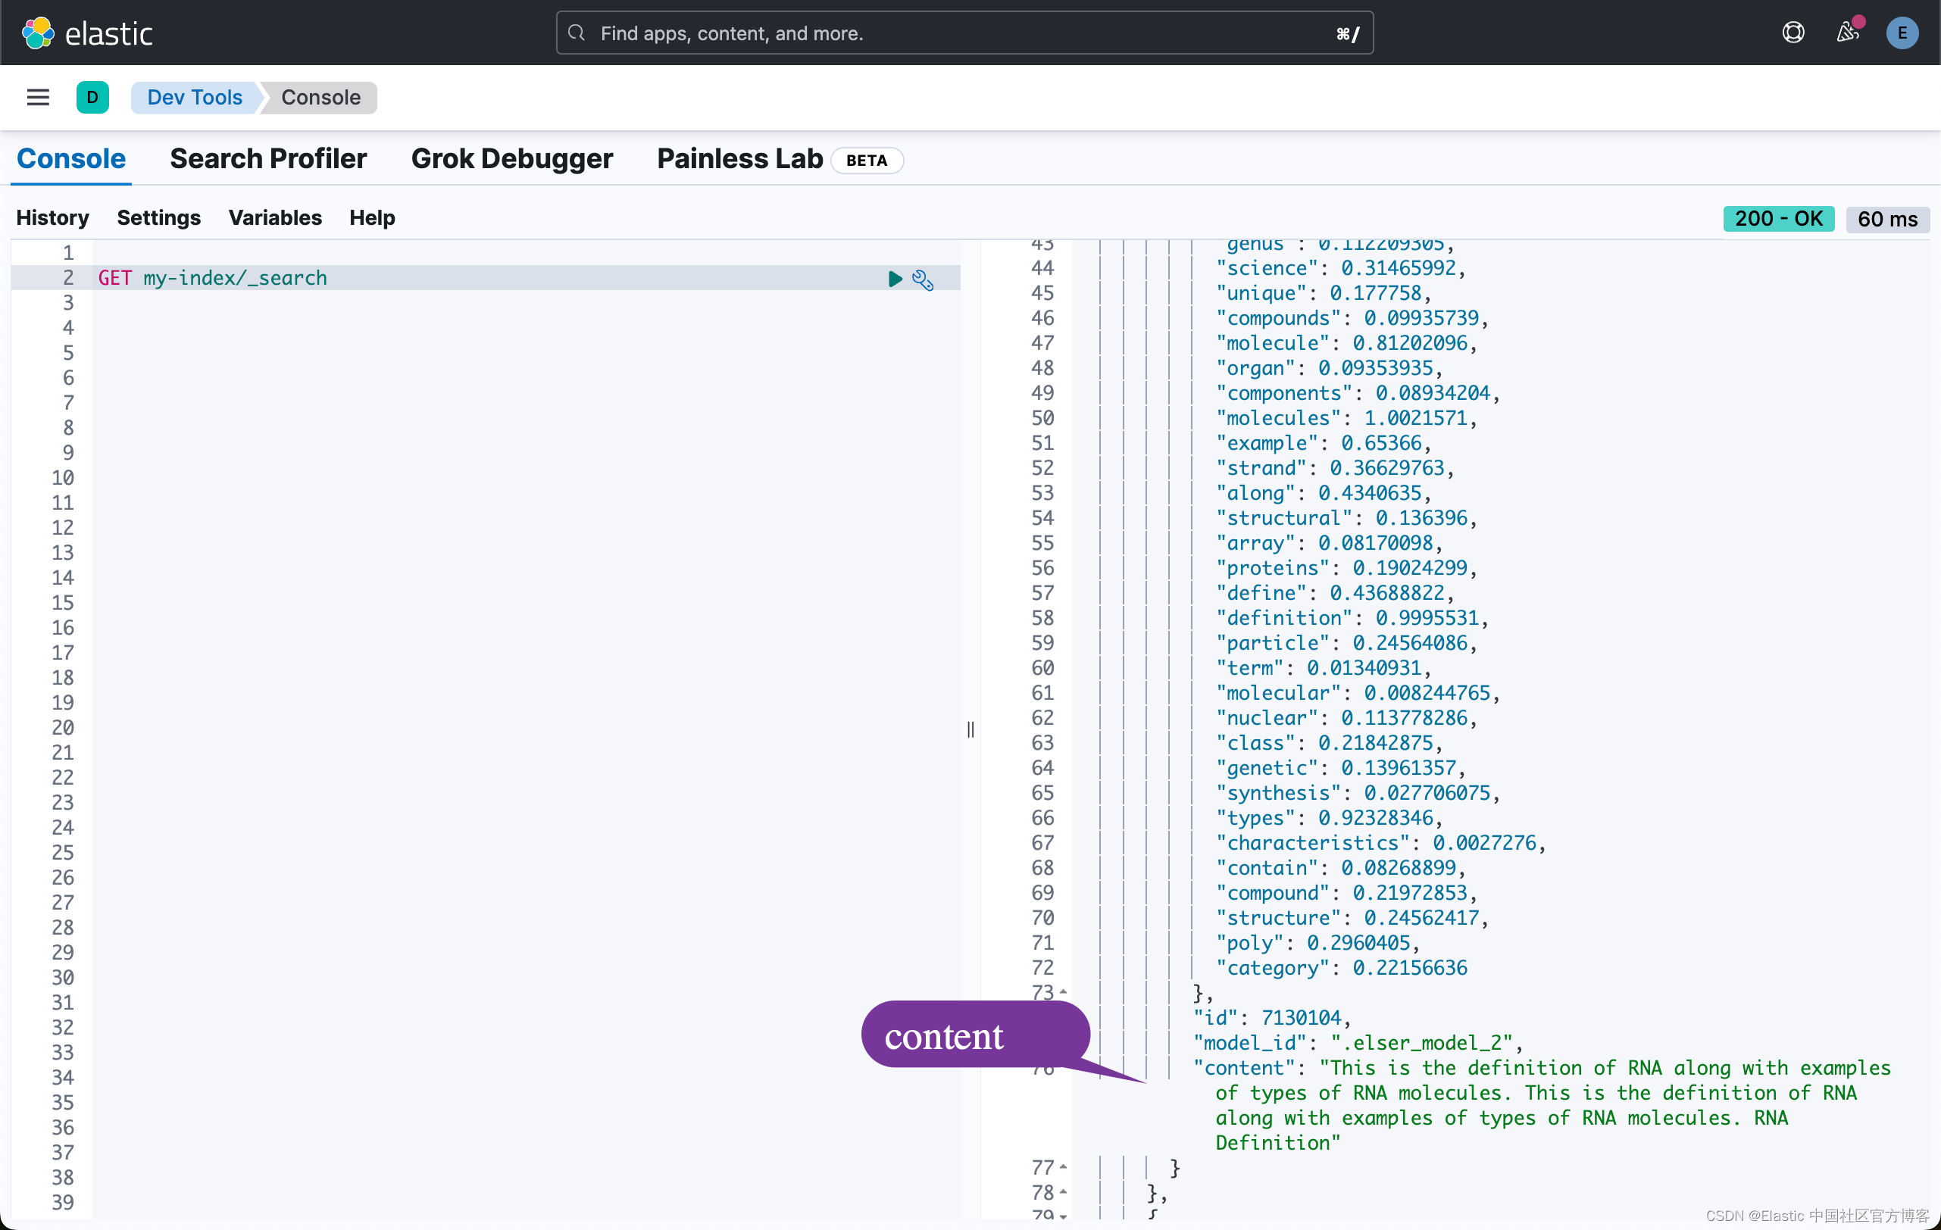Viewport: 1941px width, 1230px height.
Task: Navigate back via the Dev Tools breadcrumb
Action: (194, 97)
